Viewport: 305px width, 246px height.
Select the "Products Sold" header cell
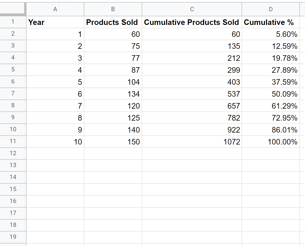tap(113, 22)
